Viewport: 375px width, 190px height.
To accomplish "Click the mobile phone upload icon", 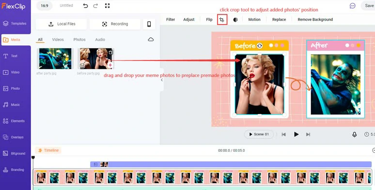I will tap(149, 24).
